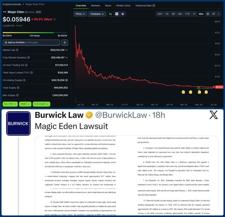This screenshot has height=217, width=225.
Task: Select 24H chart time range
Action: [160, 14]
